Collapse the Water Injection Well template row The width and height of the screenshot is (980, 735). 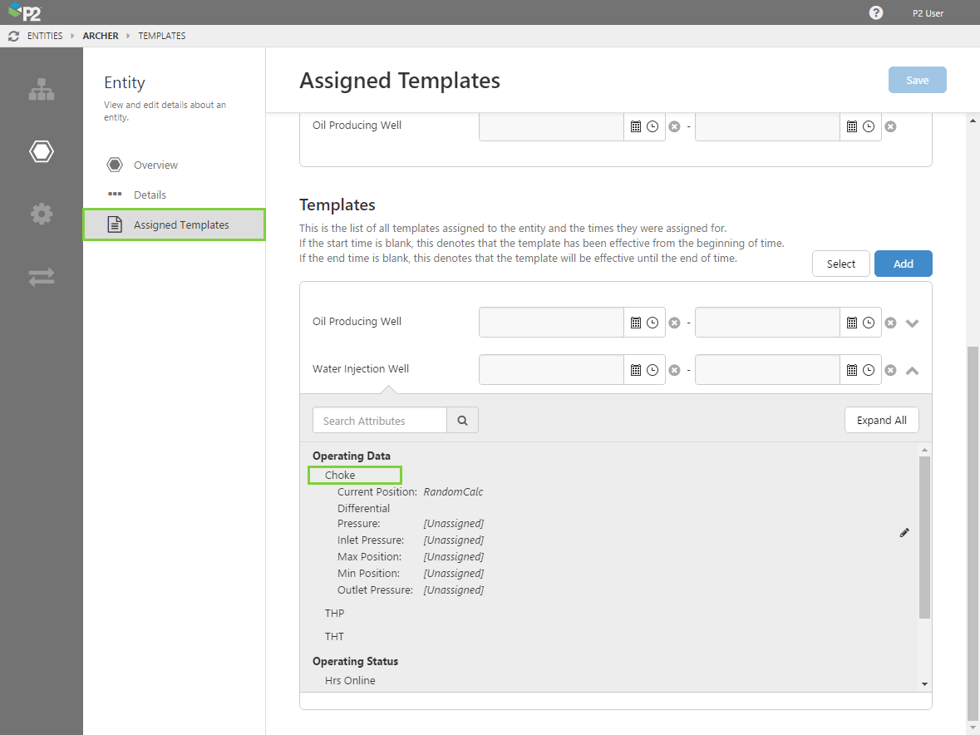[912, 370]
